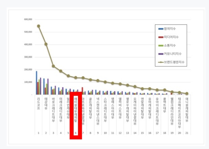Image resolution: width=209 pixels, height=149 pixels.
Task: Select the 미디어지수 legend label
Action: [x=171, y=37]
